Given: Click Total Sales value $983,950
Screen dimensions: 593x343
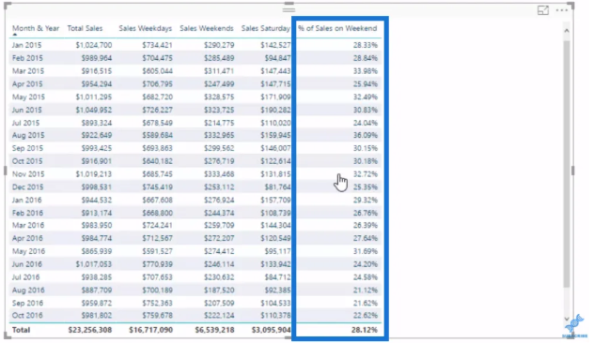Looking at the screenshot, I should click(x=97, y=225).
